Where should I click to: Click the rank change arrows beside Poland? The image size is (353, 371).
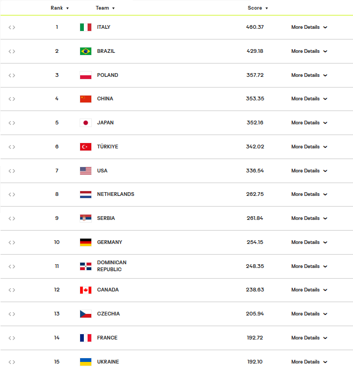[x=12, y=75]
